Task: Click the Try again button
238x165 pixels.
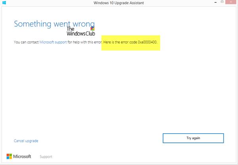Action: 193,138
